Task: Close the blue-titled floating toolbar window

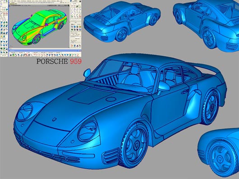Action: (x=80, y=51)
